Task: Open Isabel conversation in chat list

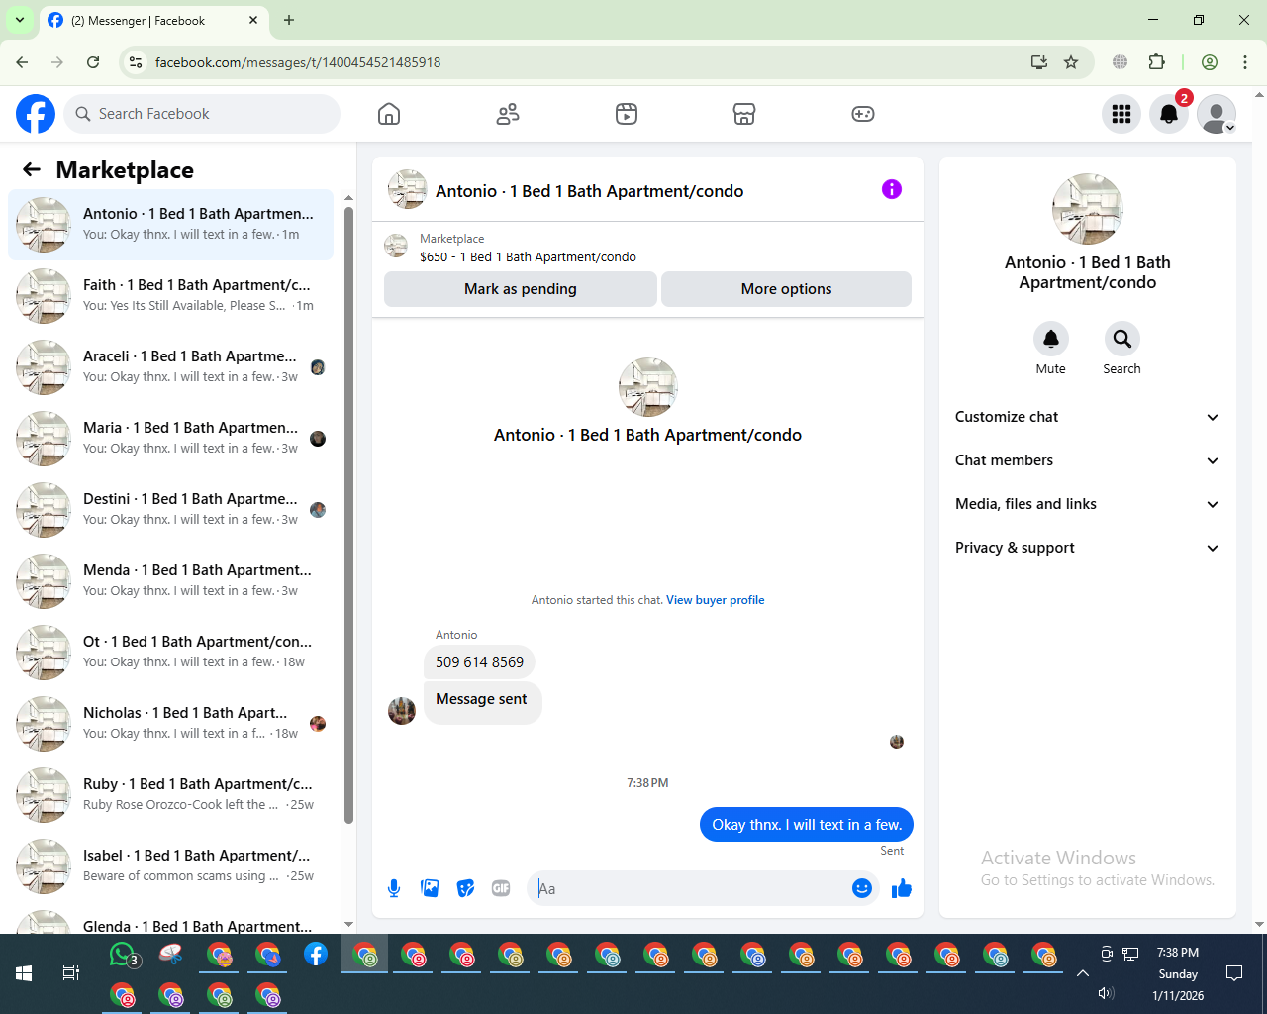Action: (x=170, y=866)
